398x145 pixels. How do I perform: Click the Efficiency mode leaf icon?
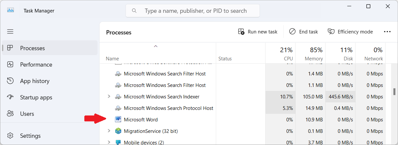click(x=331, y=31)
